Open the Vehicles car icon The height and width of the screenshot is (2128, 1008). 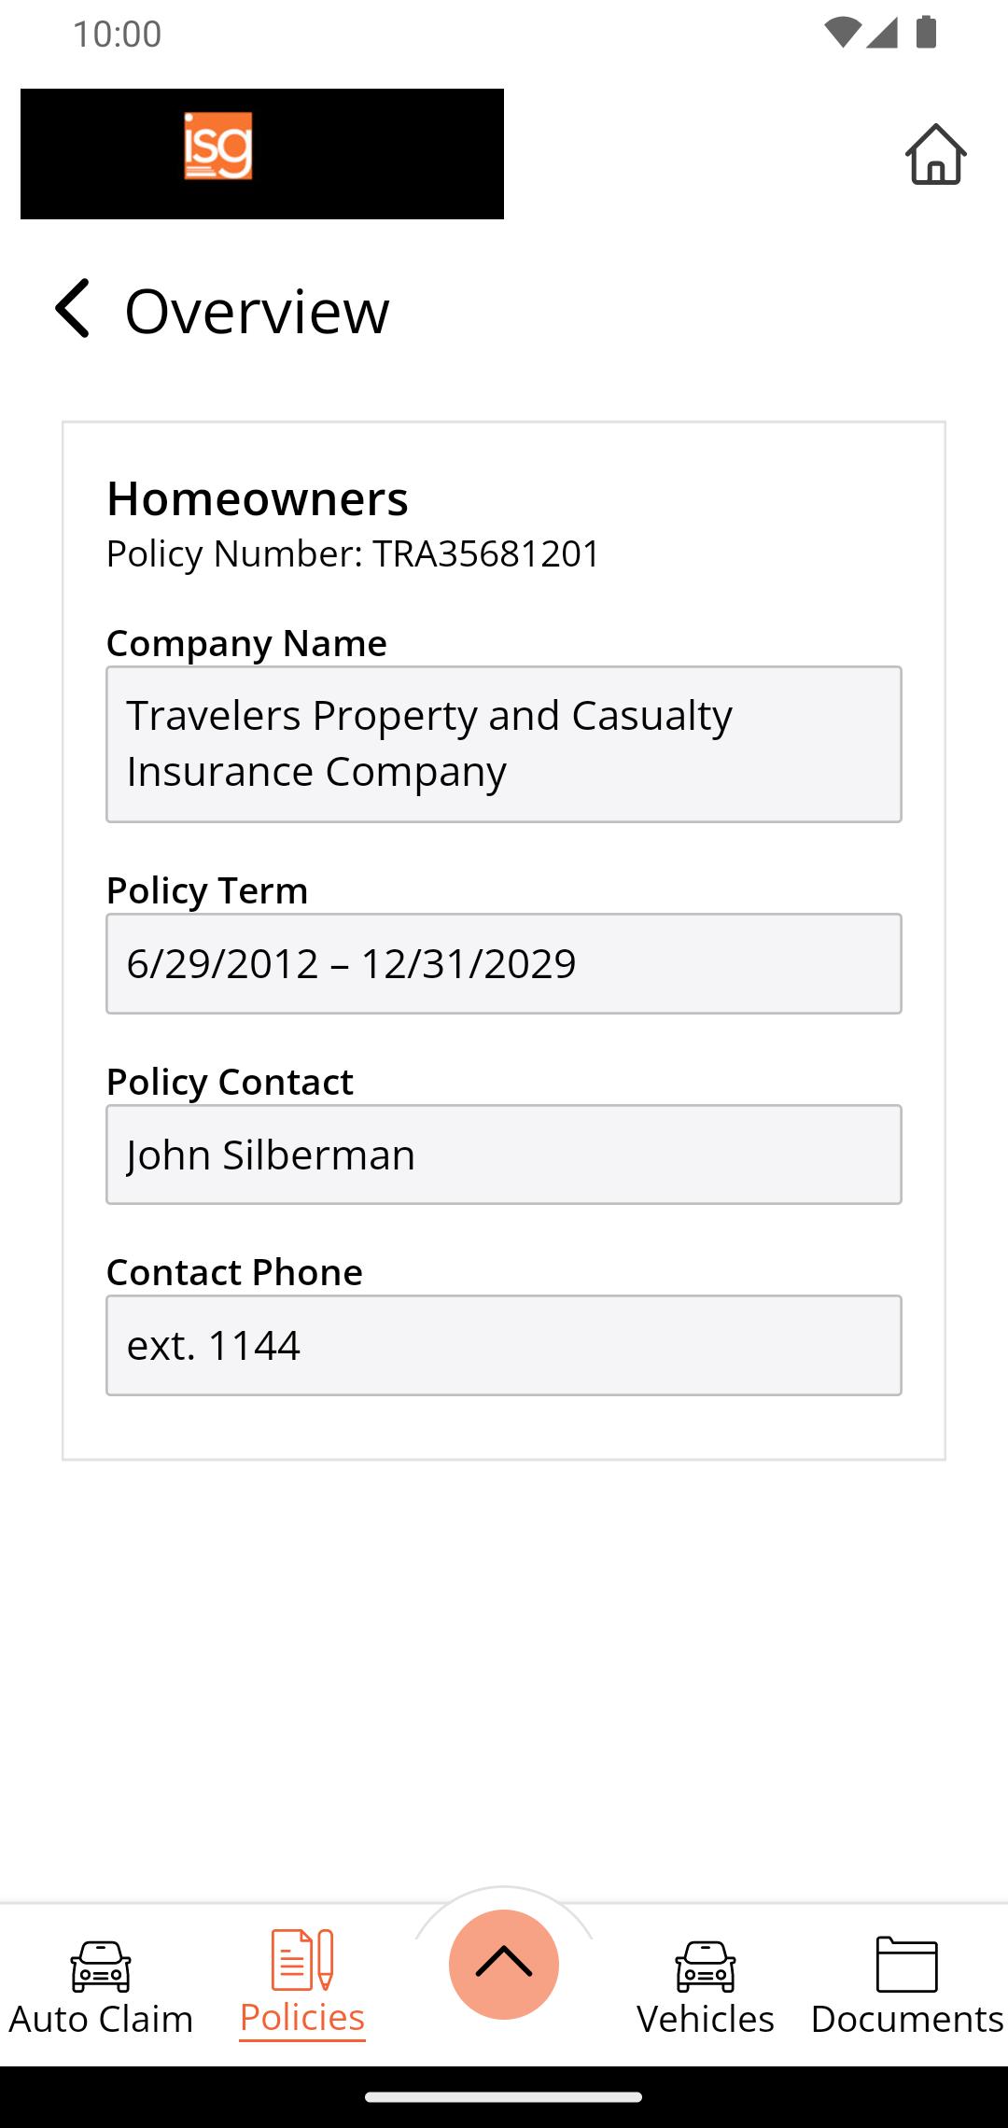(x=706, y=1966)
